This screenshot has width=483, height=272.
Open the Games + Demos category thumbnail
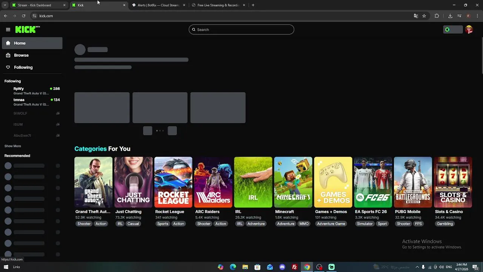[333, 182]
